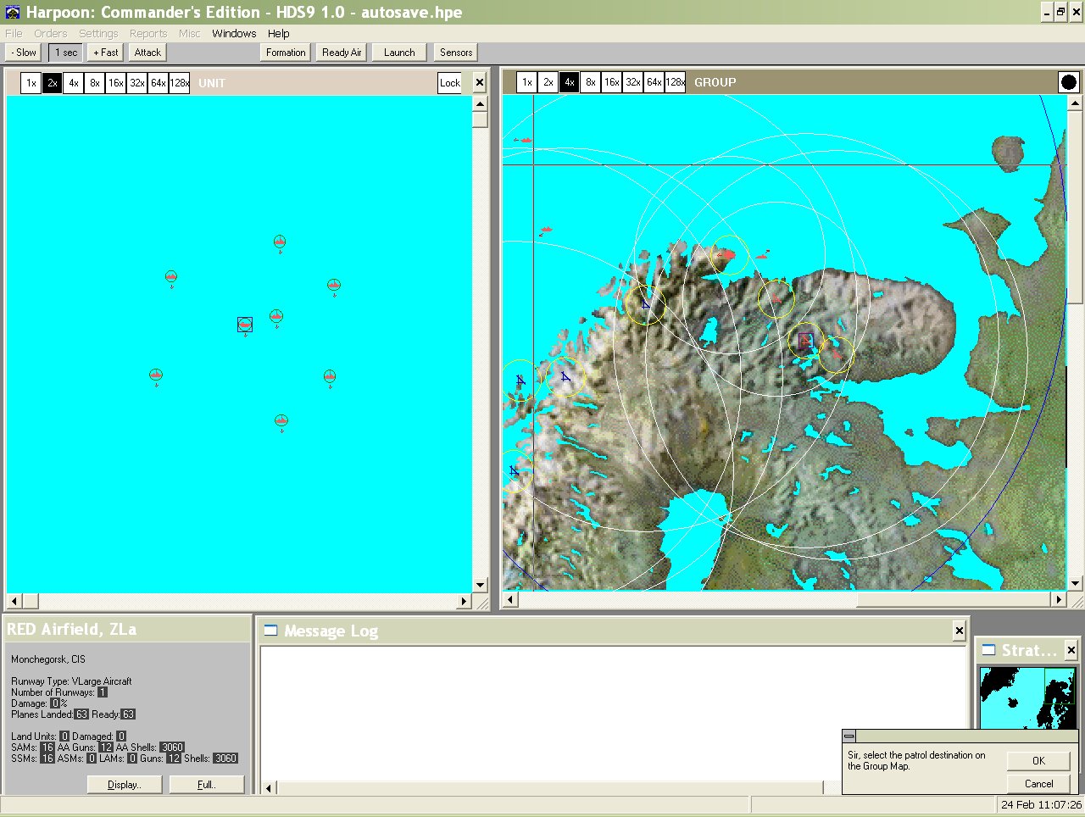Open the Formation editor
1085x817 pixels.
click(x=286, y=53)
